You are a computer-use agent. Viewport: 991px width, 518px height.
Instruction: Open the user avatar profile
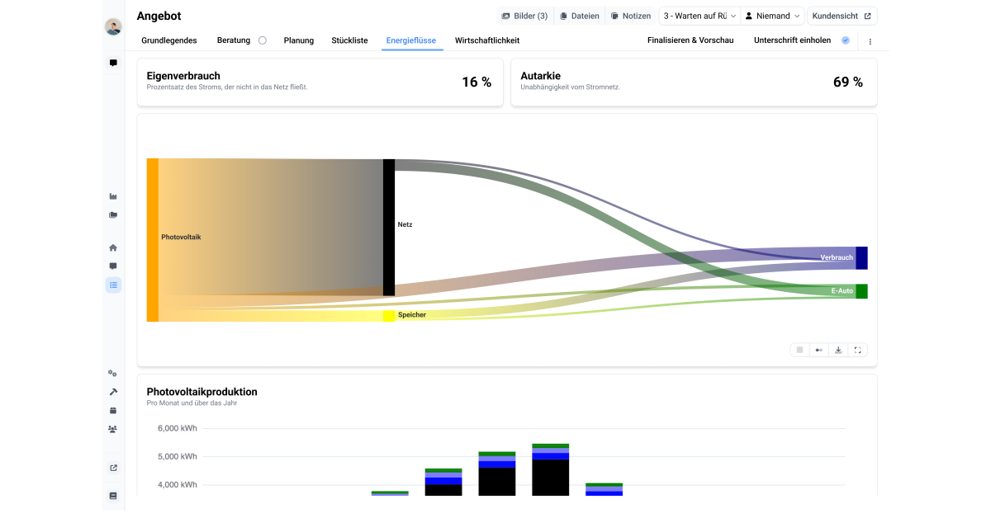pos(113,26)
